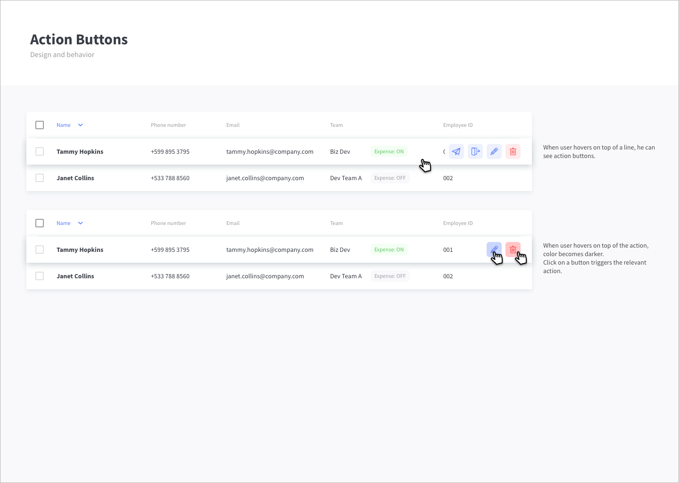Click Biz Dev team cell in upper table
The height and width of the screenshot is (483, 679).
click(x=340, y=151)
